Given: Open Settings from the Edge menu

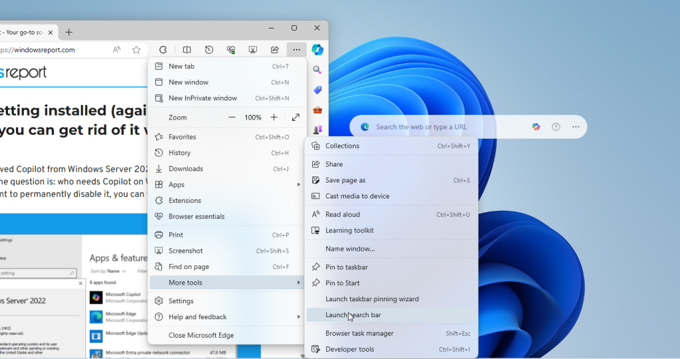Looking at the screenshot, I should (227, 301).
